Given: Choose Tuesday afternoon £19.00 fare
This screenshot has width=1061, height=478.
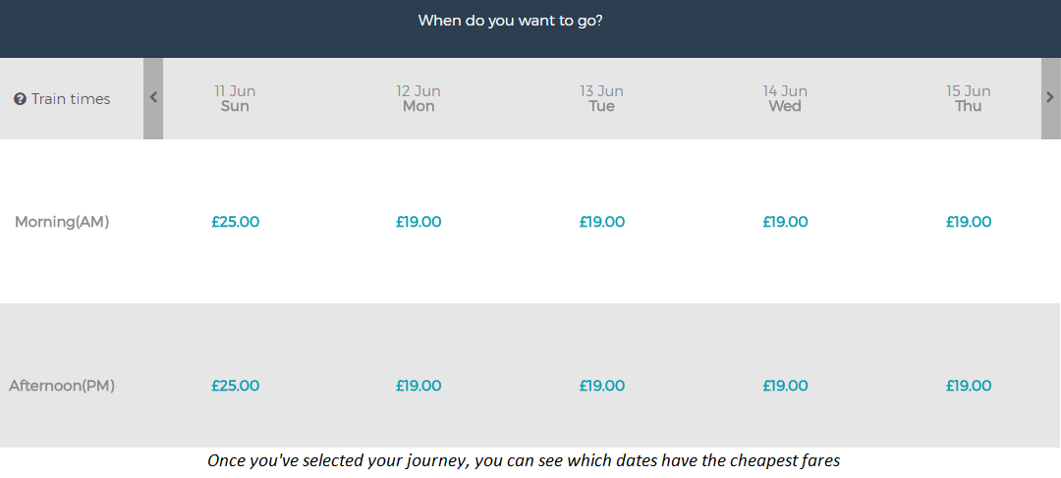Looking at the screenshot, I should click(x=601, y=386).
